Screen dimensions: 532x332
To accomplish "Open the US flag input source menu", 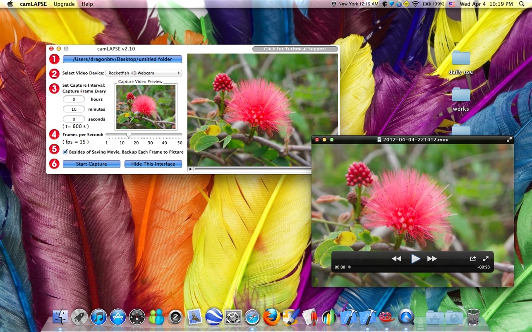I will pos(452,4).
